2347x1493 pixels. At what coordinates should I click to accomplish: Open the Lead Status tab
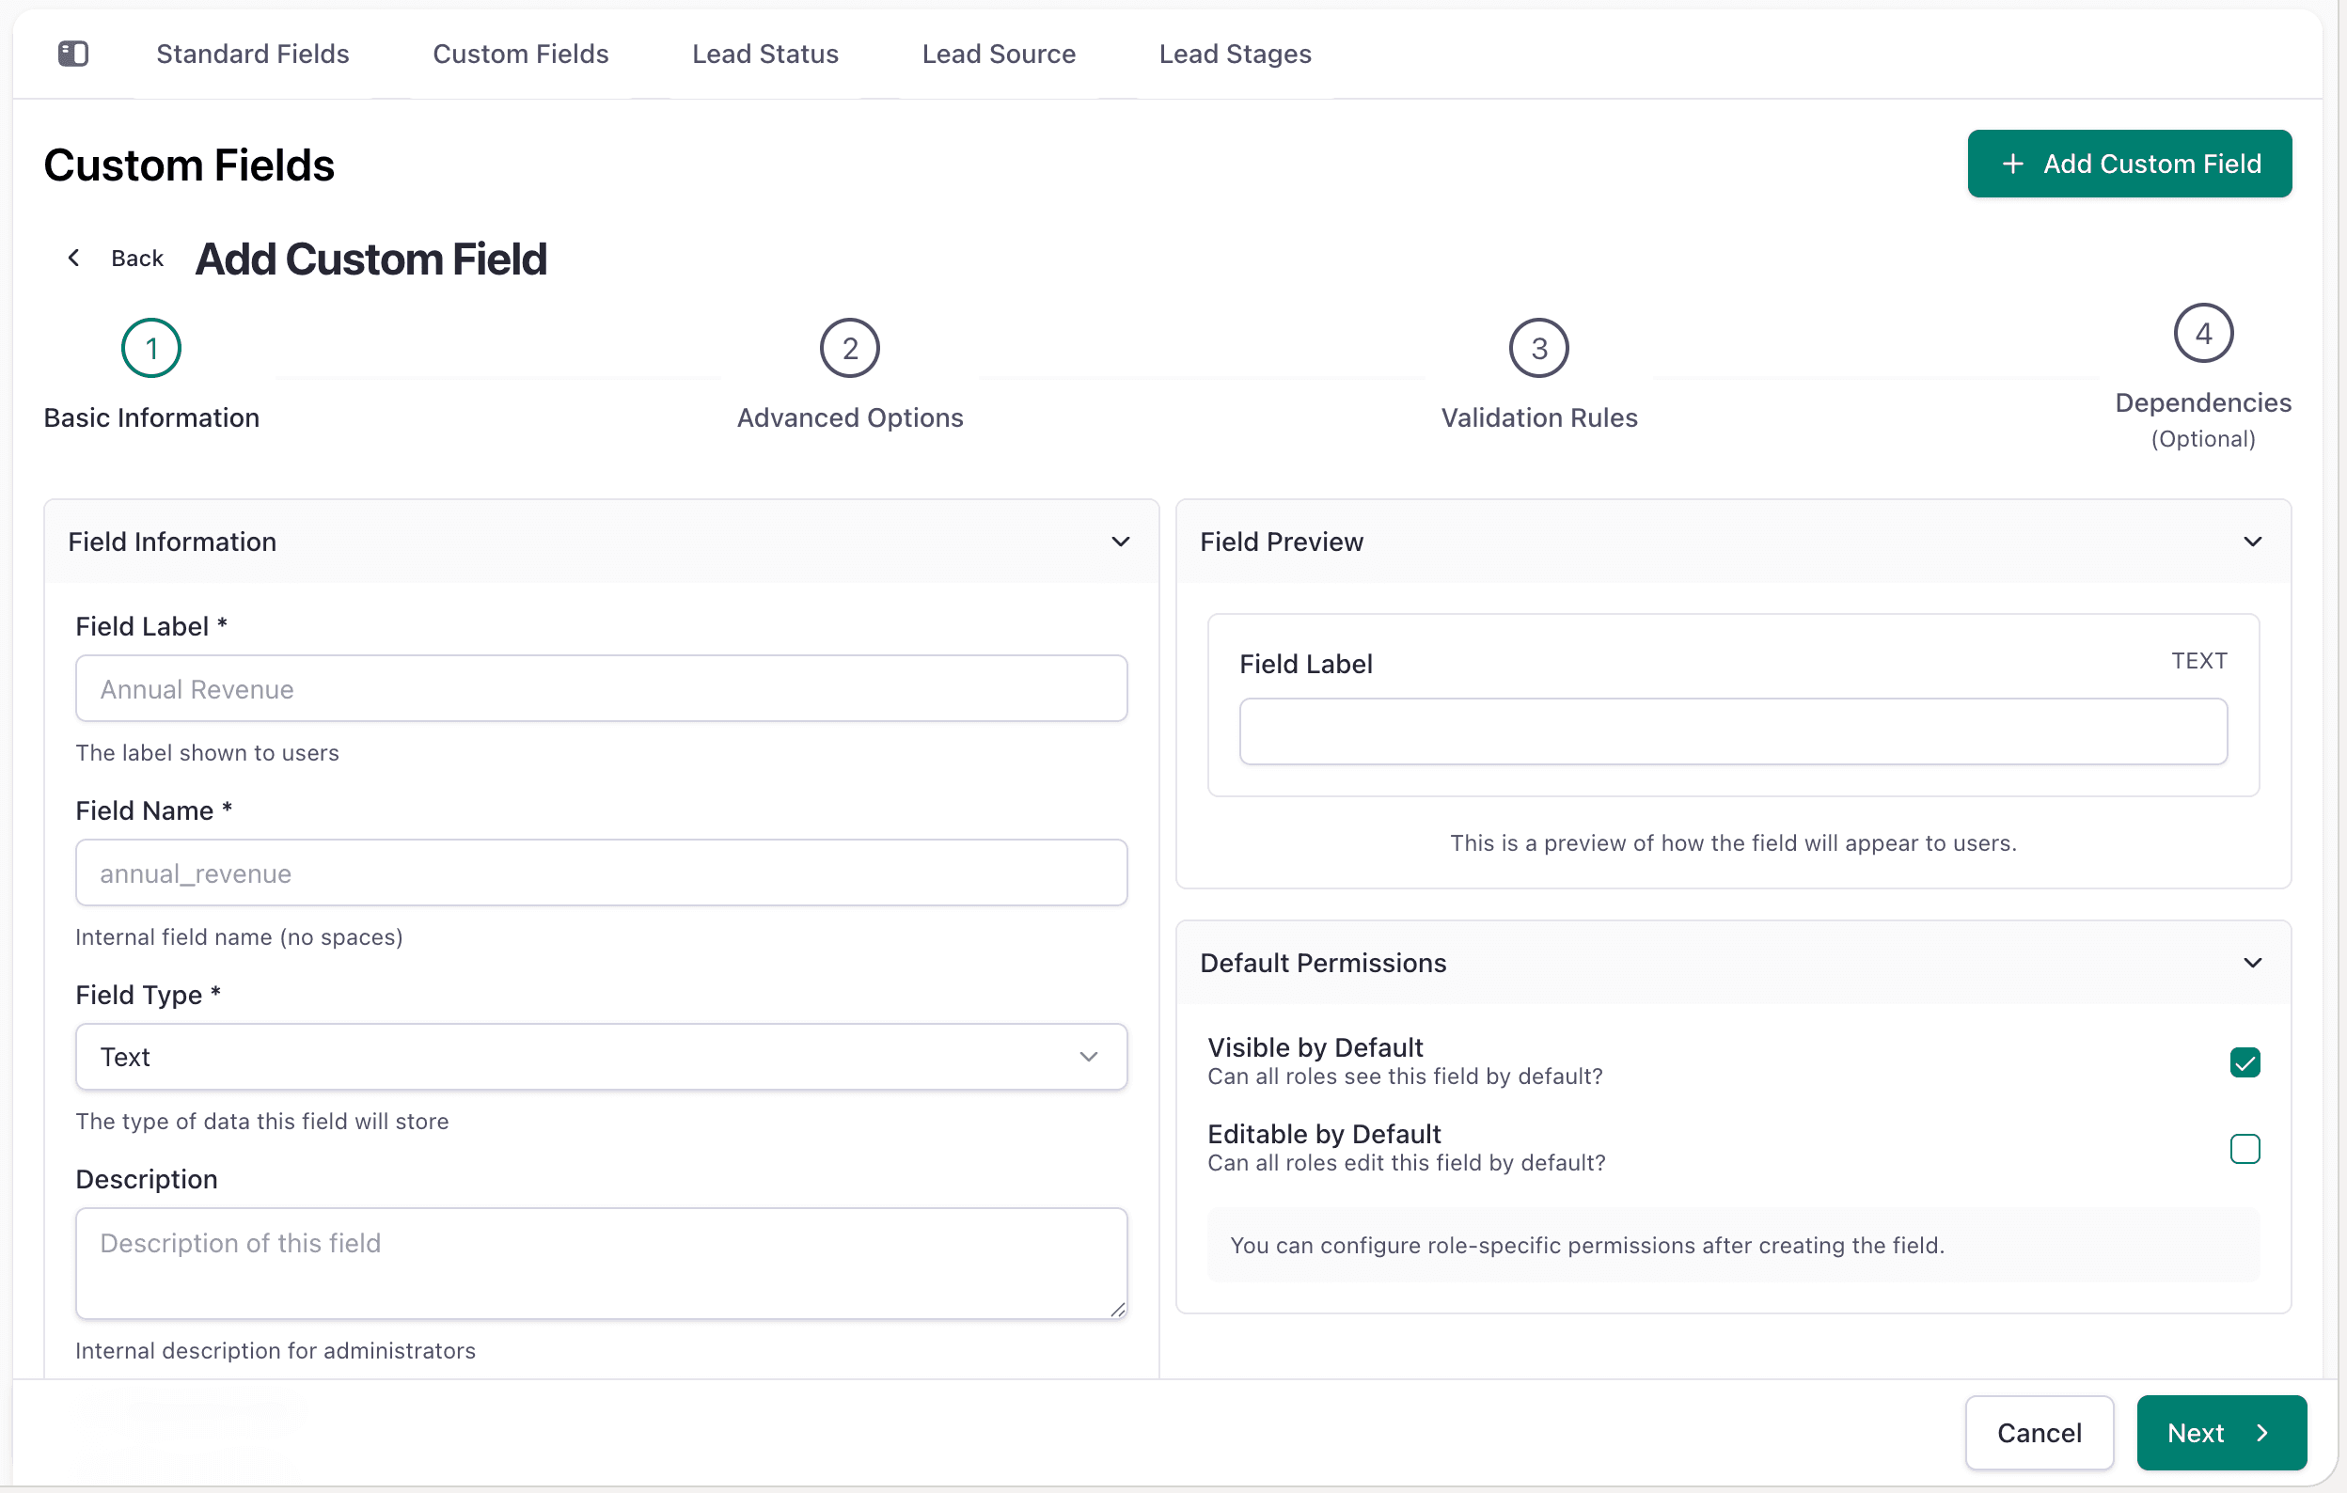[765, 54]
